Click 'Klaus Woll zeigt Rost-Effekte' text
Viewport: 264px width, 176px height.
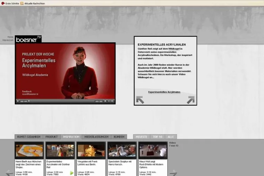(151, 164)
